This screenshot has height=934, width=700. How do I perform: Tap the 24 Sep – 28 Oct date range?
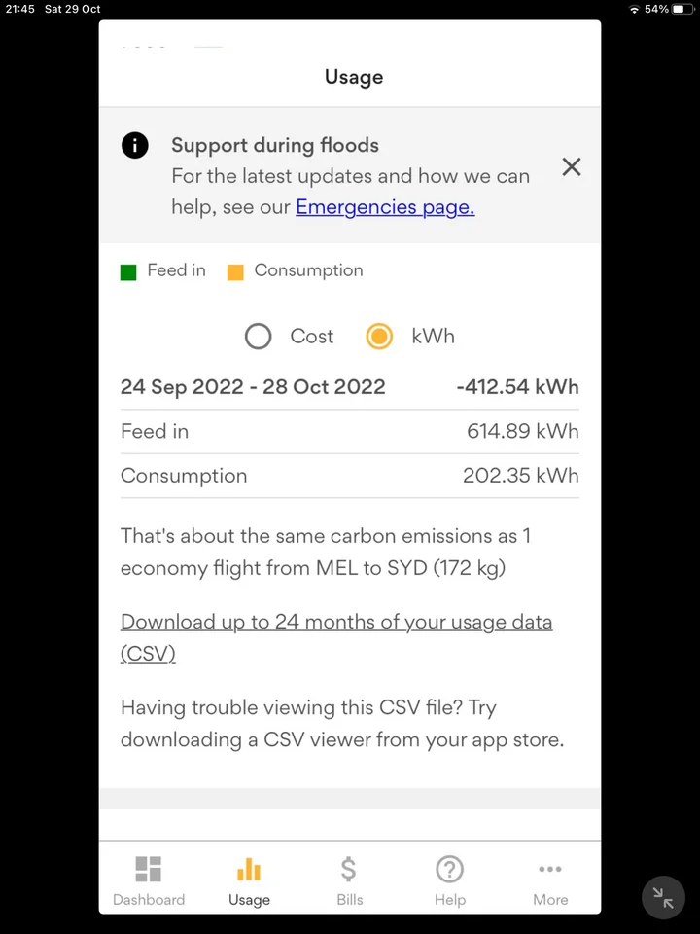(x=253, y=387)
